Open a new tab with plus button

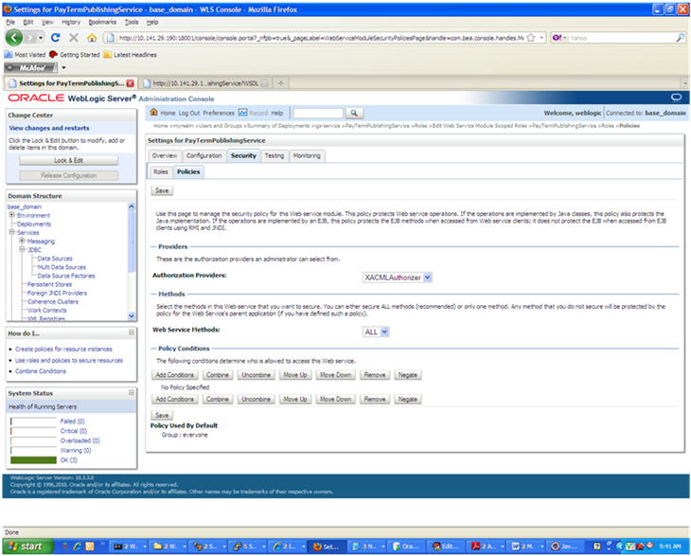click(x=281, y=83)
